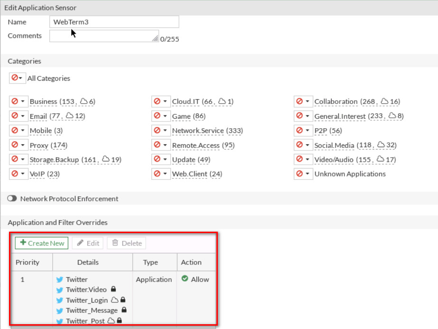This screenshot has width=438, height=329.
Task: Click the block icon beside All Categories
Action: [x=14, y=78]
